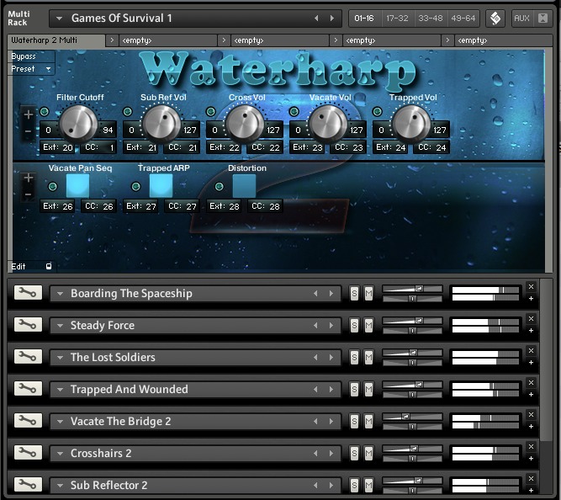Click plus icon beside Filter Cutoff row
Screen dimensions: 561x500
pyautogui.click(x=29, y=114)
